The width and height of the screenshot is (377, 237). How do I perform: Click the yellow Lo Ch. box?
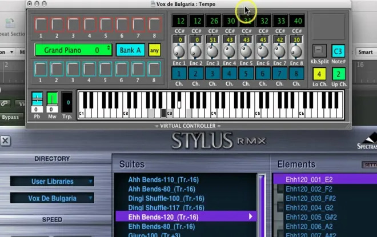click(319, 74)
